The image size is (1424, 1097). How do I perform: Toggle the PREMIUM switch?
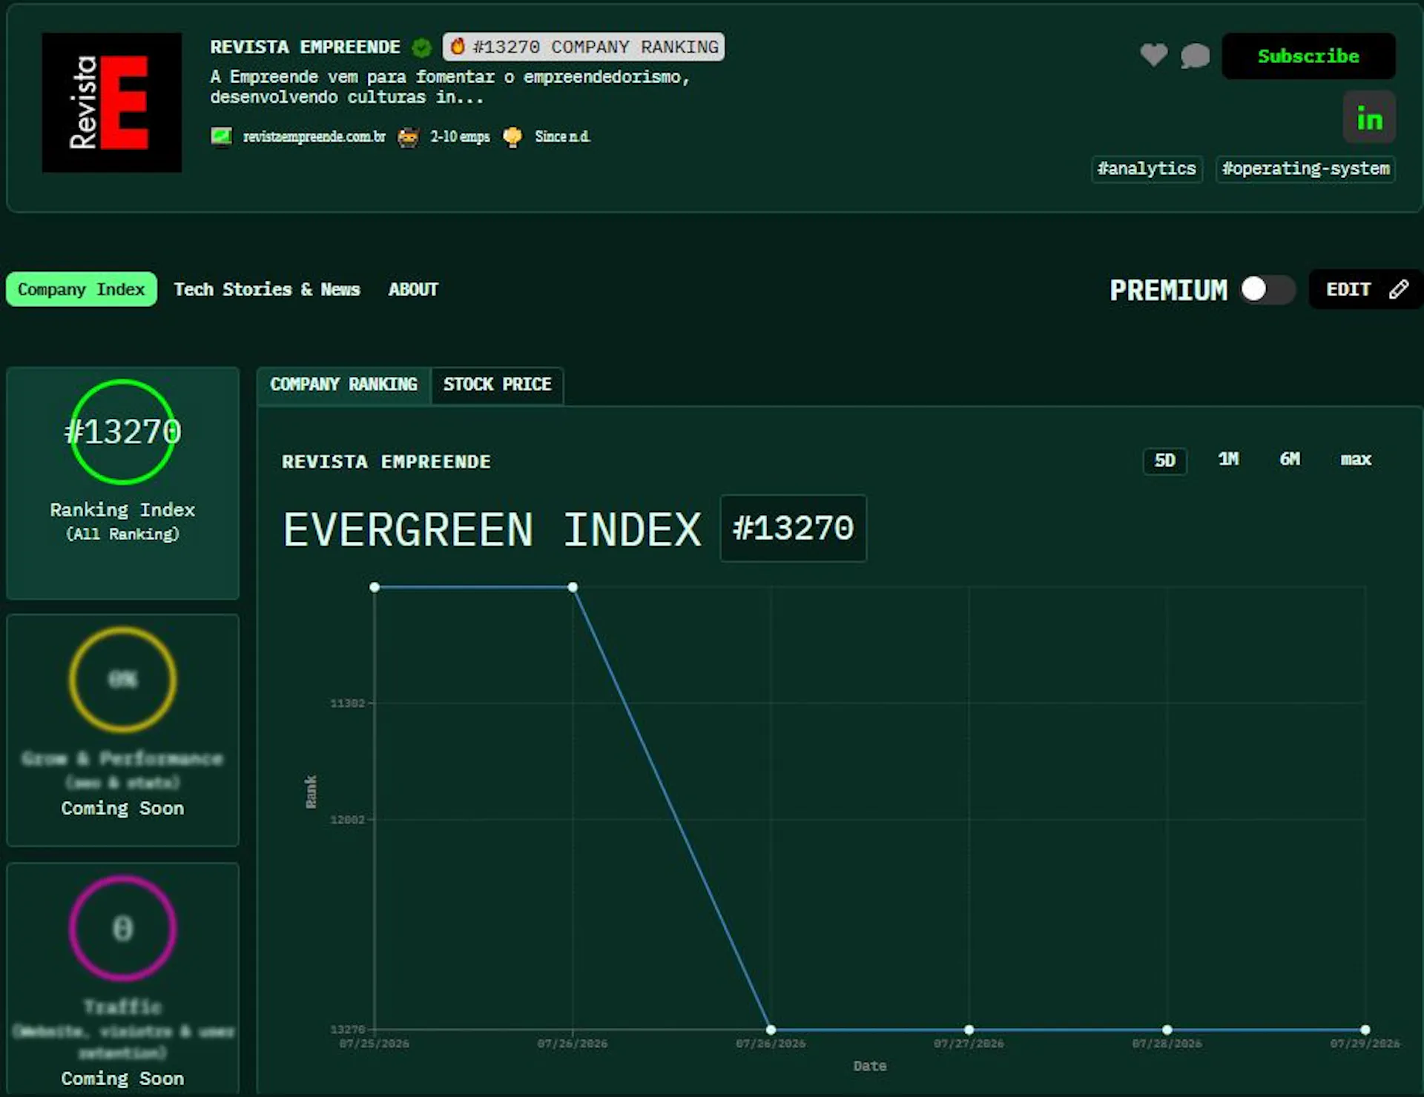(x=1268, y=289)
